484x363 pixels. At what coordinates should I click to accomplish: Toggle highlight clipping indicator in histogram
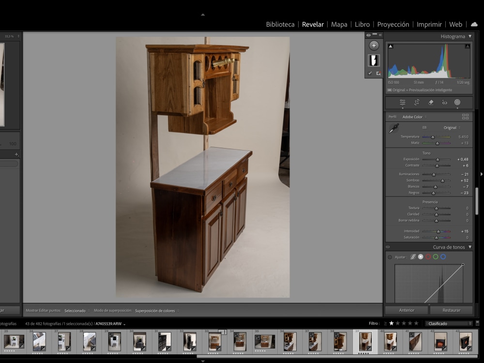(468, 46)
